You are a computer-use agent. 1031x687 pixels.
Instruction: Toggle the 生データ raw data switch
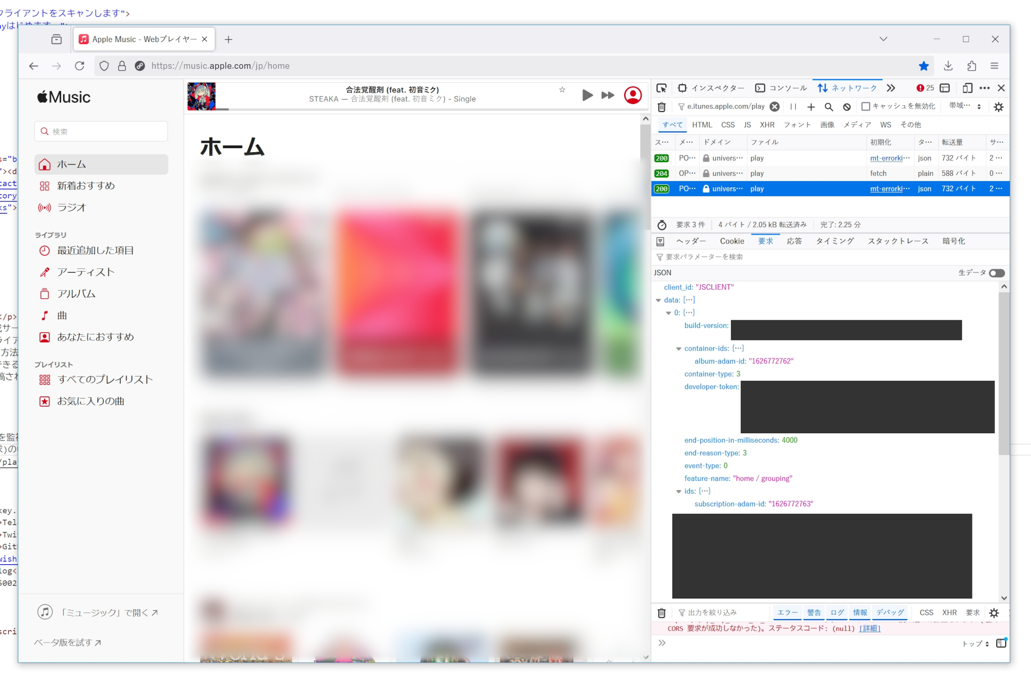996,273
